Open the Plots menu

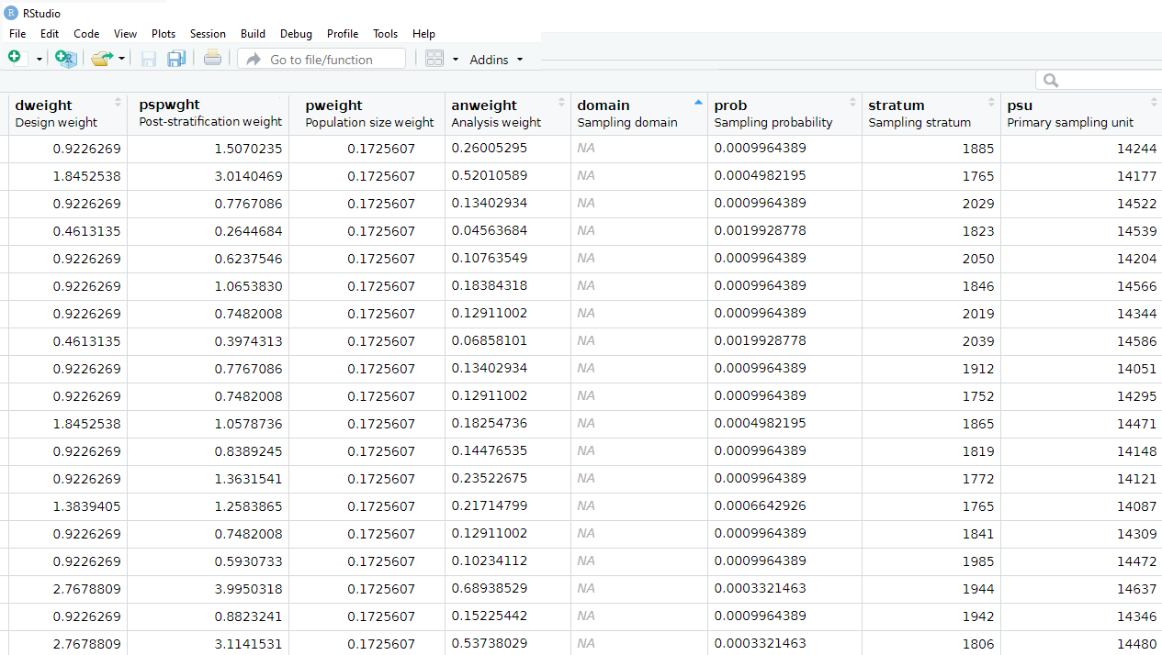164,34
